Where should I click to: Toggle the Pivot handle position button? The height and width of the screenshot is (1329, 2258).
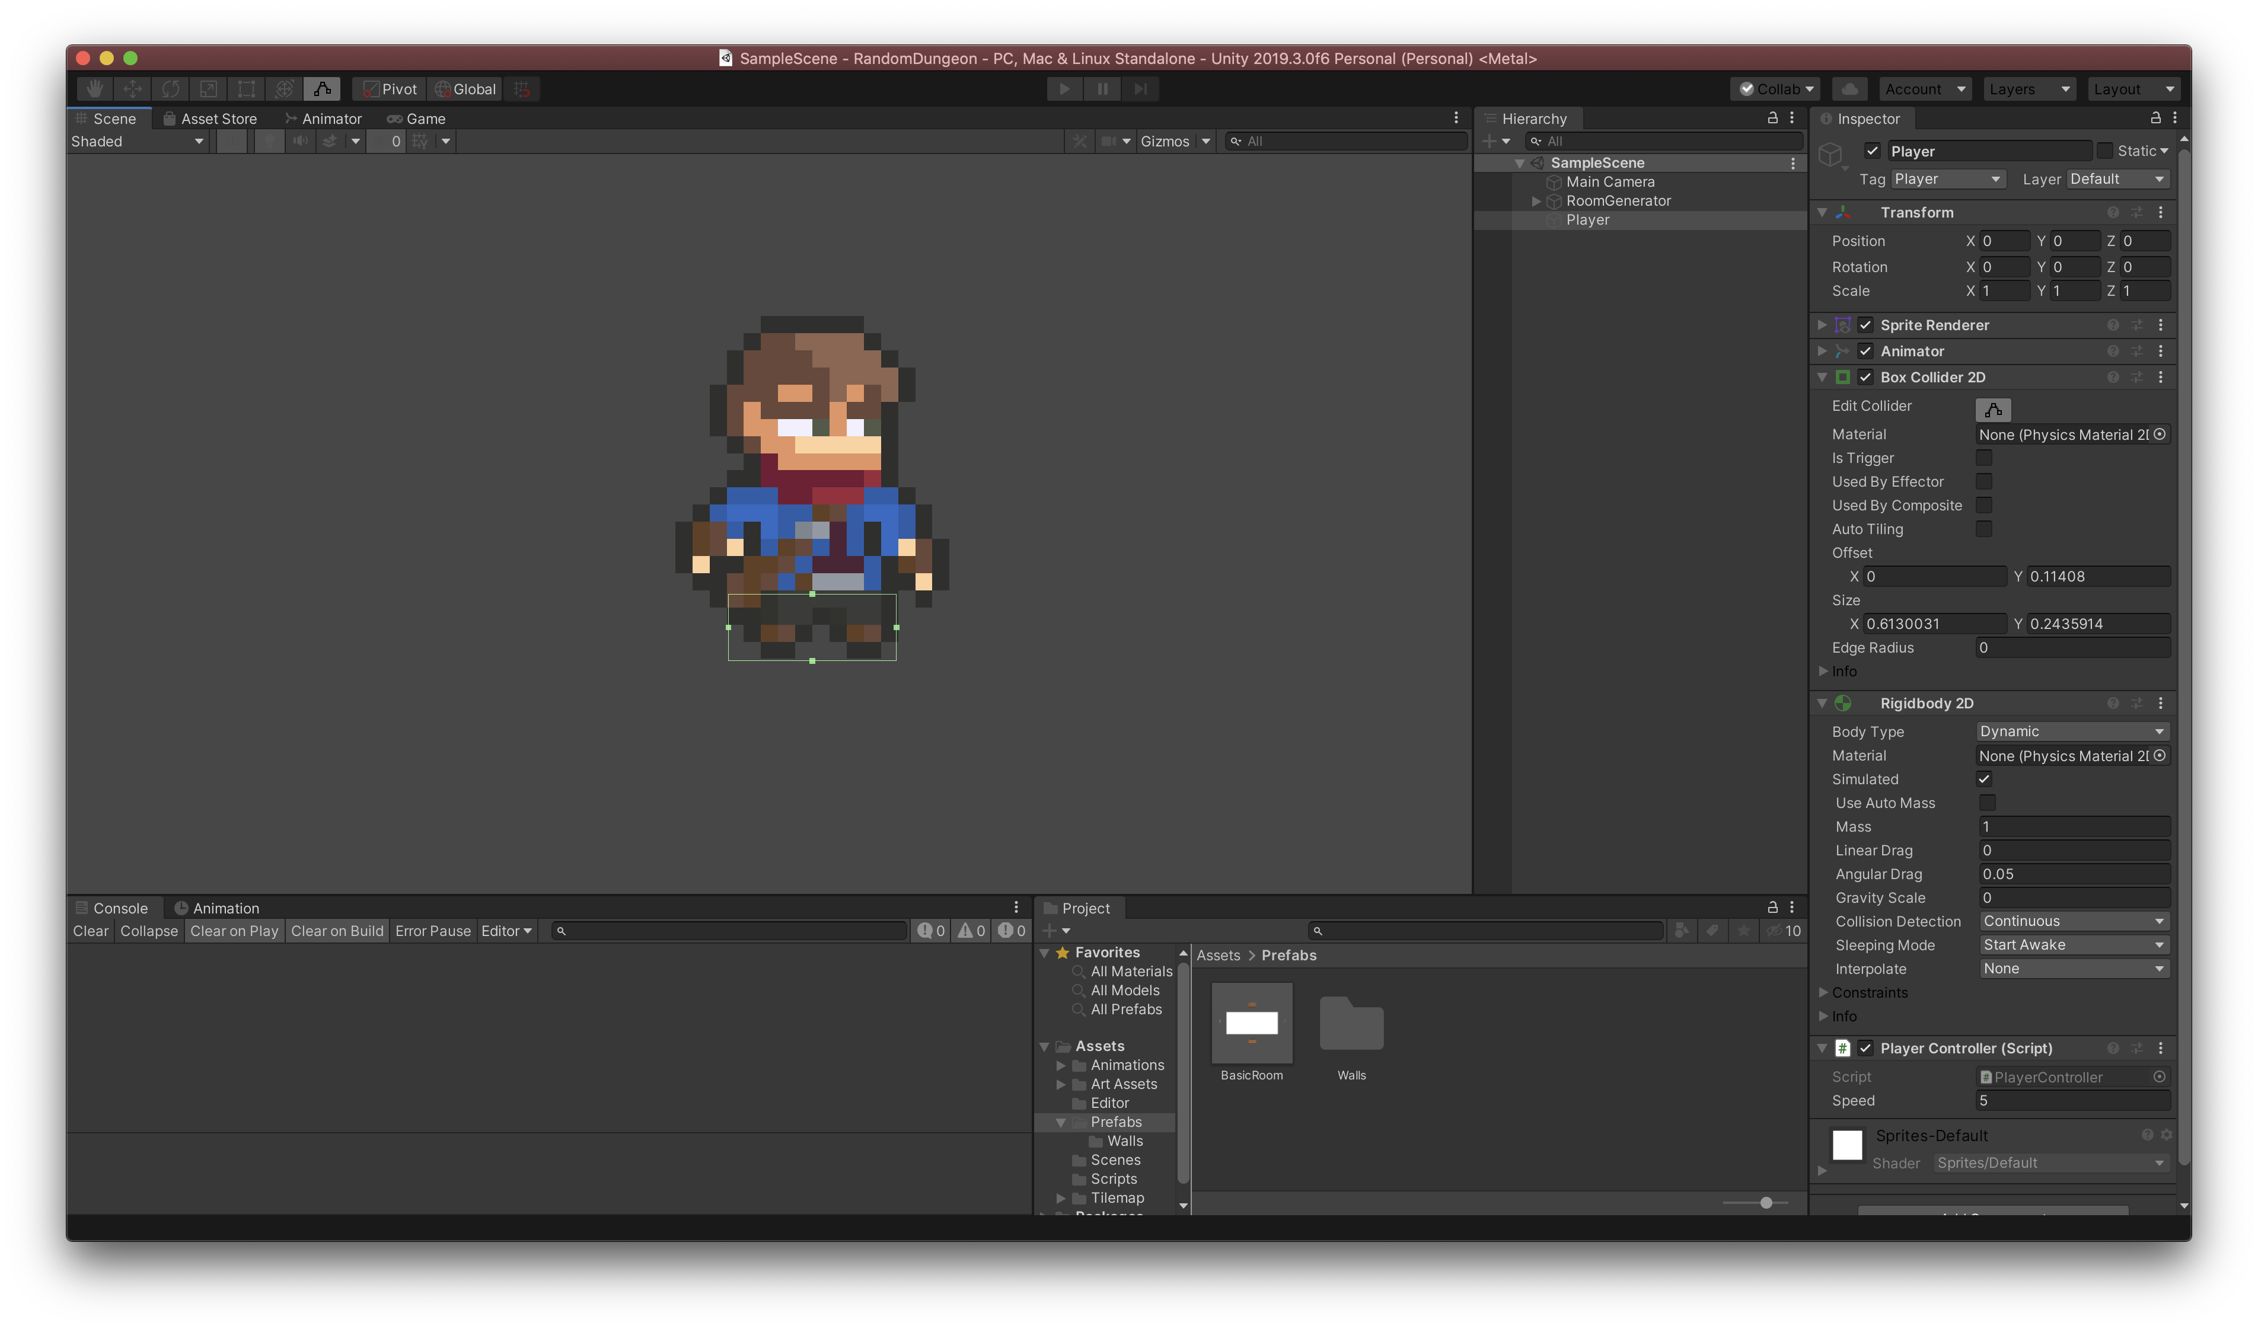[x=390, y=89]
